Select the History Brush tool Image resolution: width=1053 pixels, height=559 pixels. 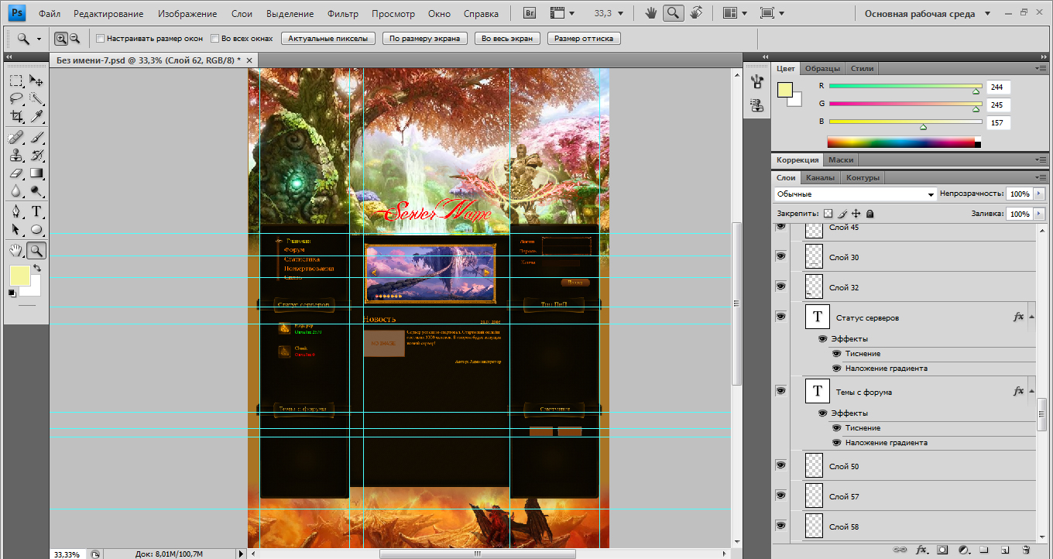36,155
